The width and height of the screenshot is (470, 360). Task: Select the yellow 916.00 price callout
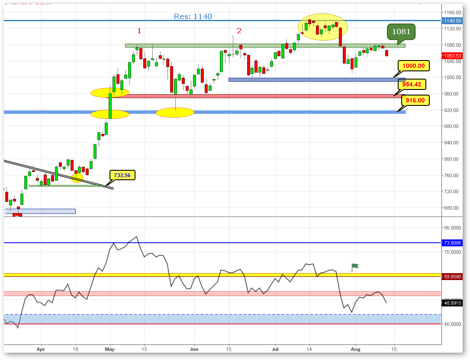[415, 100]
